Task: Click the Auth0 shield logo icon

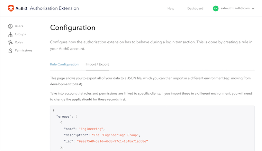Action: [x=11, y=8]
